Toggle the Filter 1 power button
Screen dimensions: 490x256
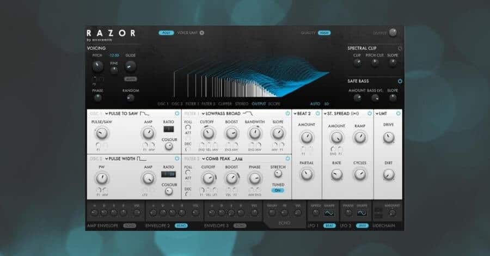(287, 113)
